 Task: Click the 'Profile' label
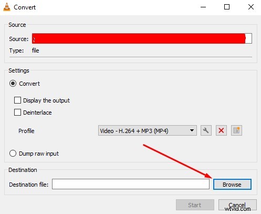pos(26,131)
